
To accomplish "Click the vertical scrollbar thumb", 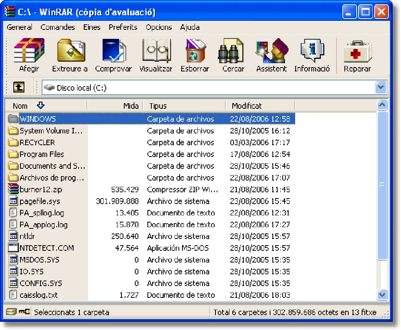I will pyautogui.click(x=382, y=185).
